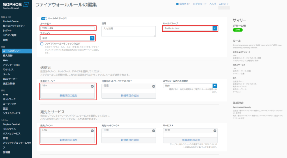
Task: Click the Sophos Firewall logo
Action: click(x=16, y=6)
